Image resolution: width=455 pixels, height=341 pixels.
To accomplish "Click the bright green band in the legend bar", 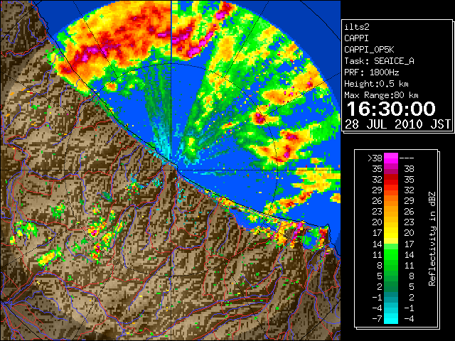I will pyautogui.click(x=391, y=254).
